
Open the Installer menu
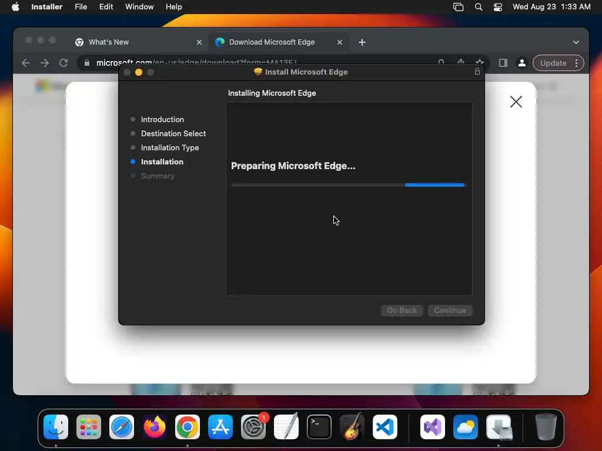(x=46, y=6)
